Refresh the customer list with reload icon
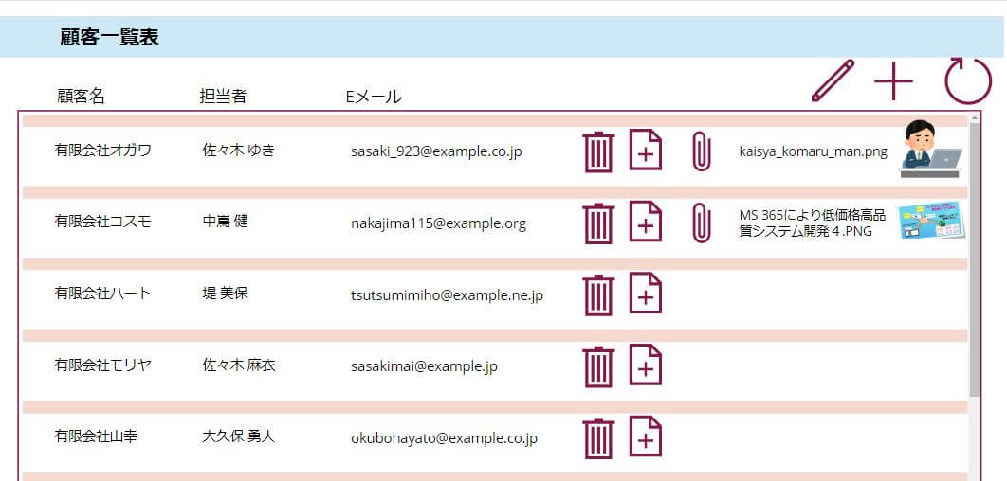1007x481 pixels. (968, 80)
